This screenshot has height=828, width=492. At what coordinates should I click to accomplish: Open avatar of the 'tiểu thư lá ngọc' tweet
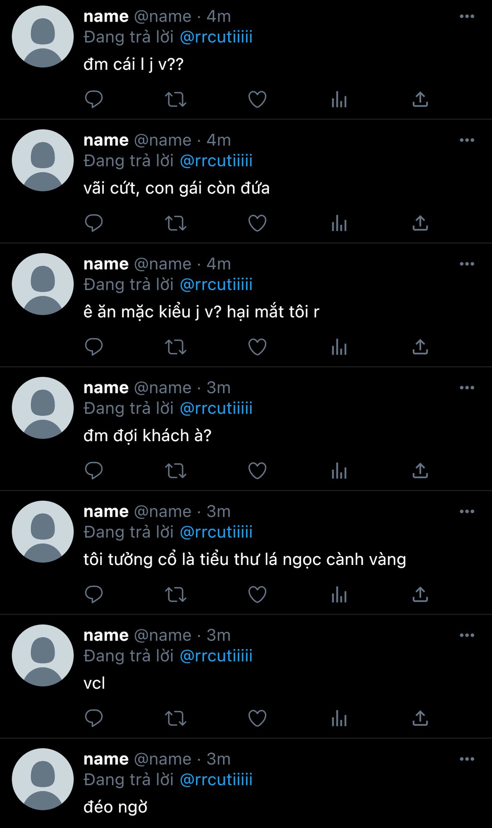[x=43, y=532]
